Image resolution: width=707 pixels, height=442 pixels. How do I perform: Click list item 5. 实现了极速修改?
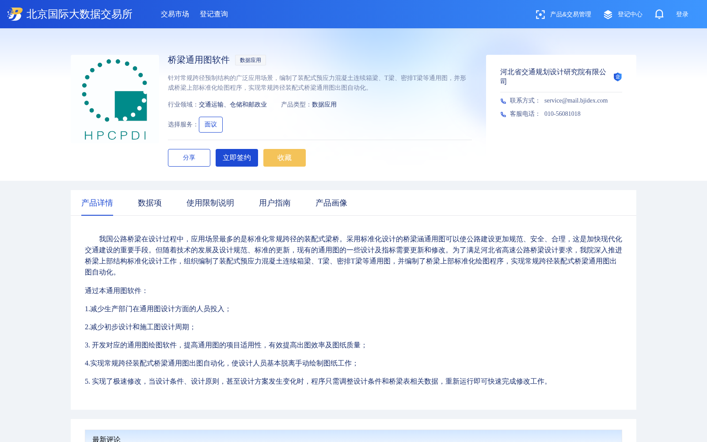pyautogui.click(x=318, y=381)
